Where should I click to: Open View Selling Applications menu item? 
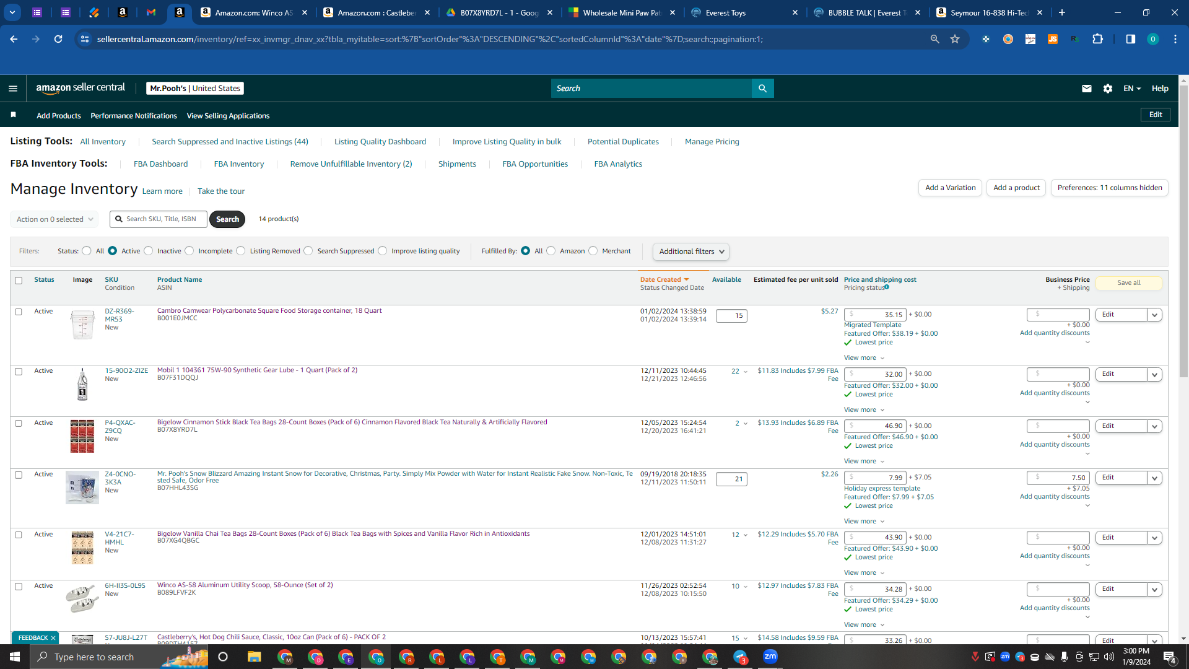coord(228,116)
